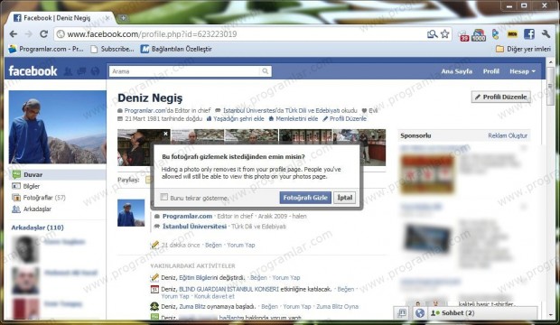The image size is (560, 325).
Task: Remove first strip photo with the x
Action: pyautogui.click(x=165, y=134)
